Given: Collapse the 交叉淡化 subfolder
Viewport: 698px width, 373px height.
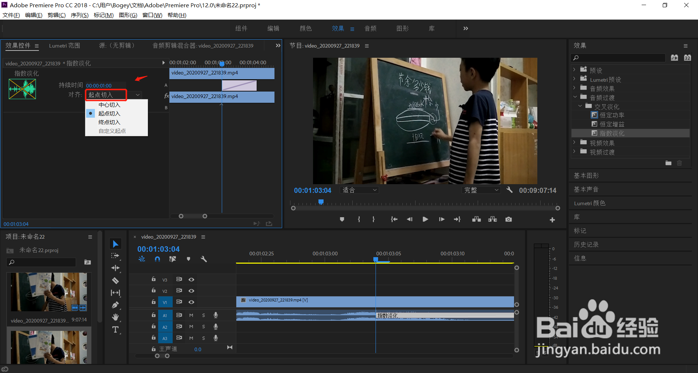Looking at the screenshot, I should pos(580,106).
